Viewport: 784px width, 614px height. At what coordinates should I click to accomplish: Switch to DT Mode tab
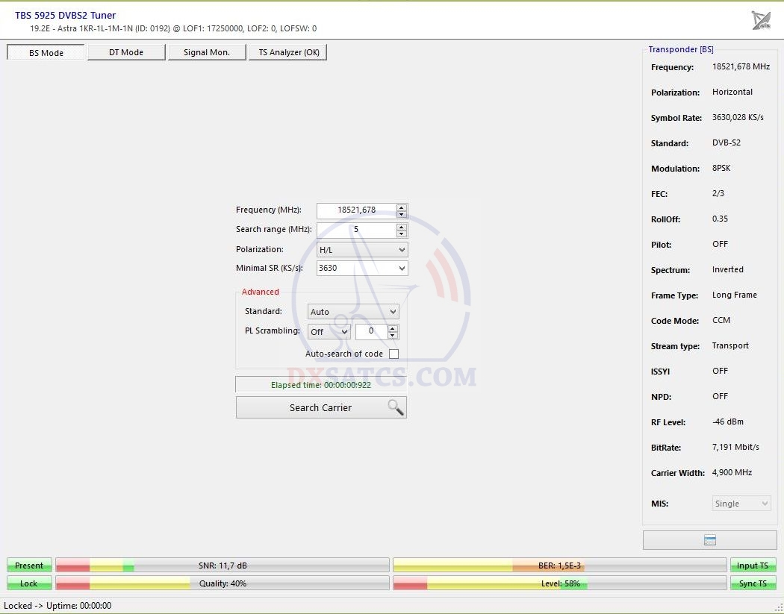[x=126, y=52]
